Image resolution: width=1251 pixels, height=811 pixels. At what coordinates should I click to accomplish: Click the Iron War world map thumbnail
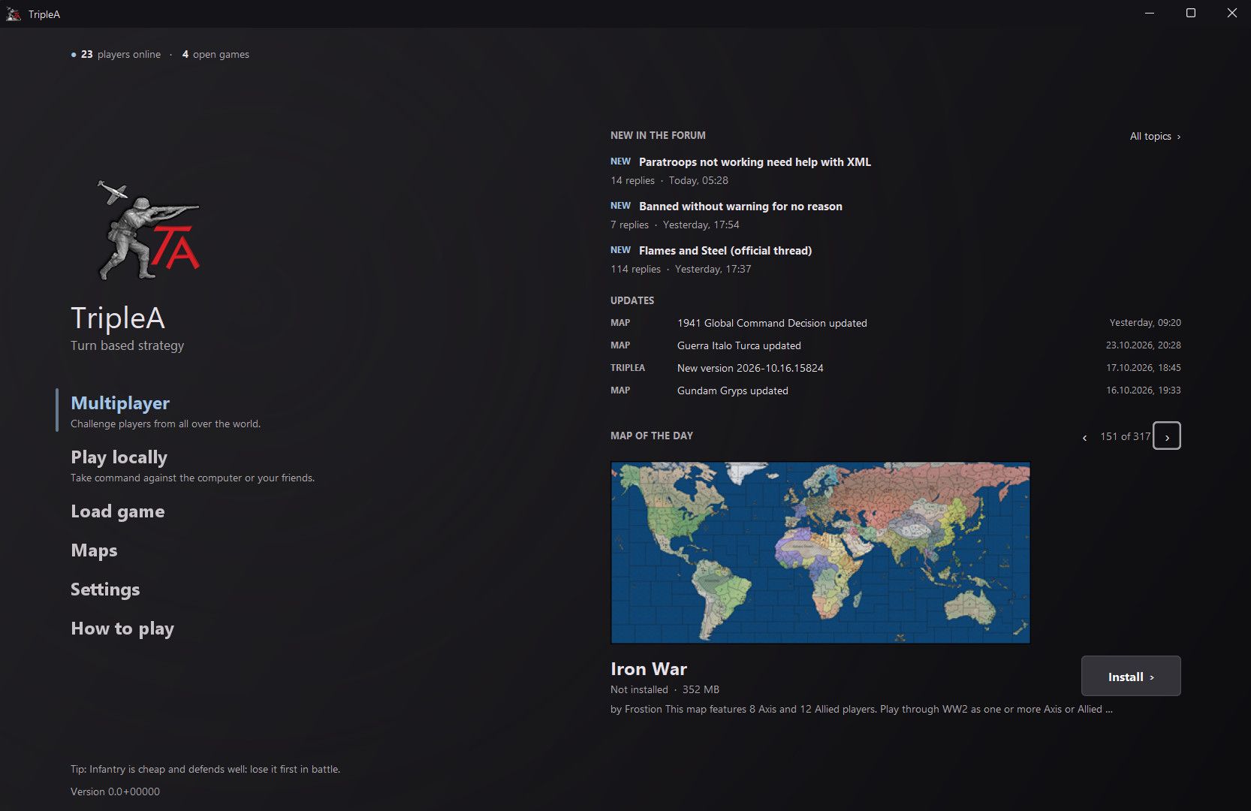[820, 552]
